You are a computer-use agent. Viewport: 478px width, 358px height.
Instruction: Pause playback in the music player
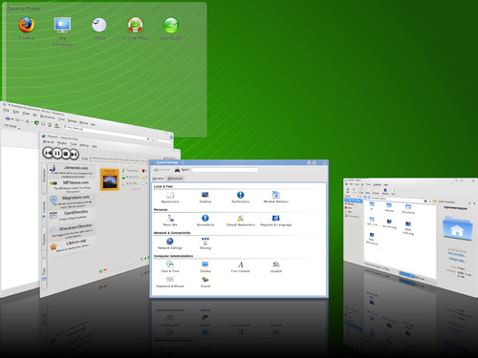(x=56, y=153)
